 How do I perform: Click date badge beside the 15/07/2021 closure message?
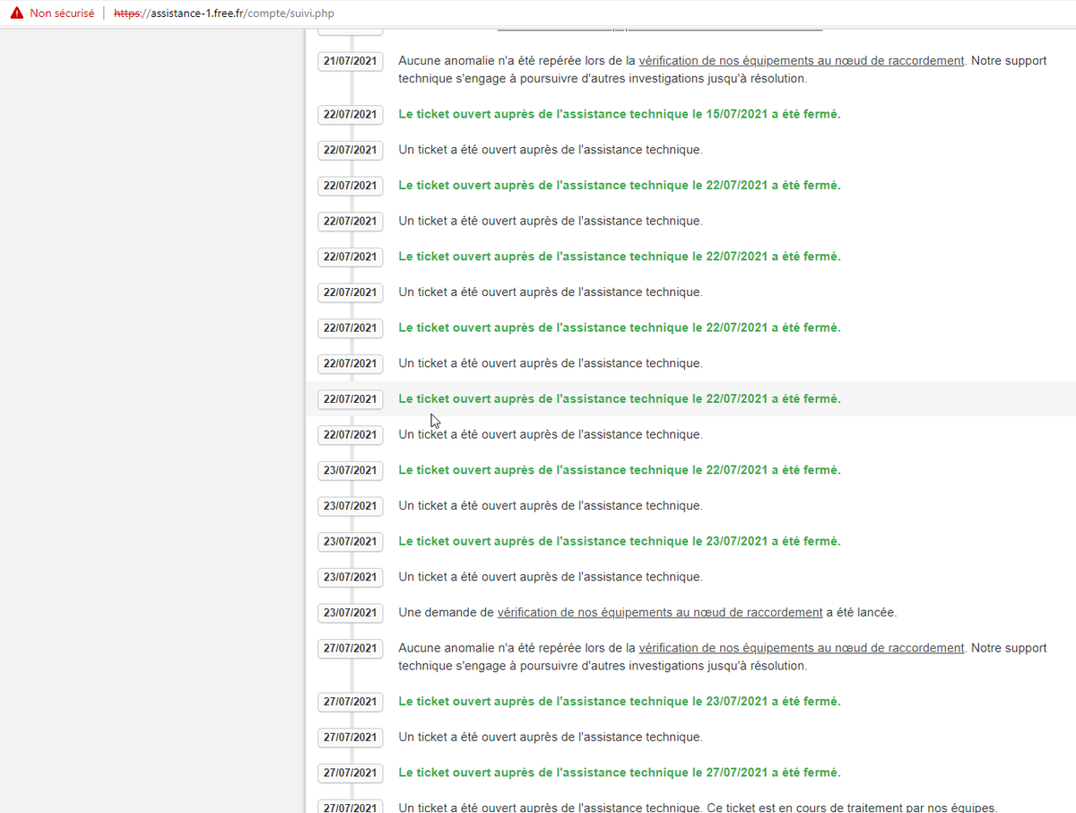pos(351,114)
